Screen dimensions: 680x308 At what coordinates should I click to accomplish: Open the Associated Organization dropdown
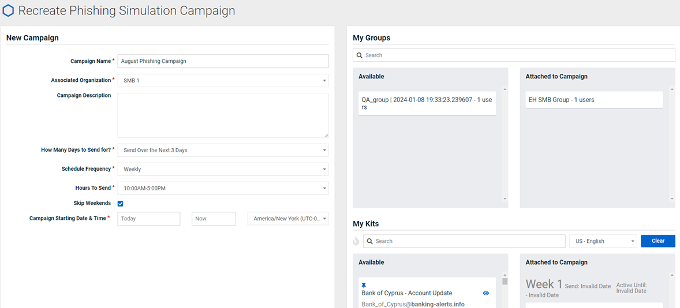point(223,81)
